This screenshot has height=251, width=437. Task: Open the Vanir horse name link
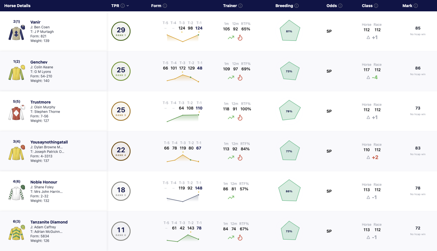(x=35, y=22)
